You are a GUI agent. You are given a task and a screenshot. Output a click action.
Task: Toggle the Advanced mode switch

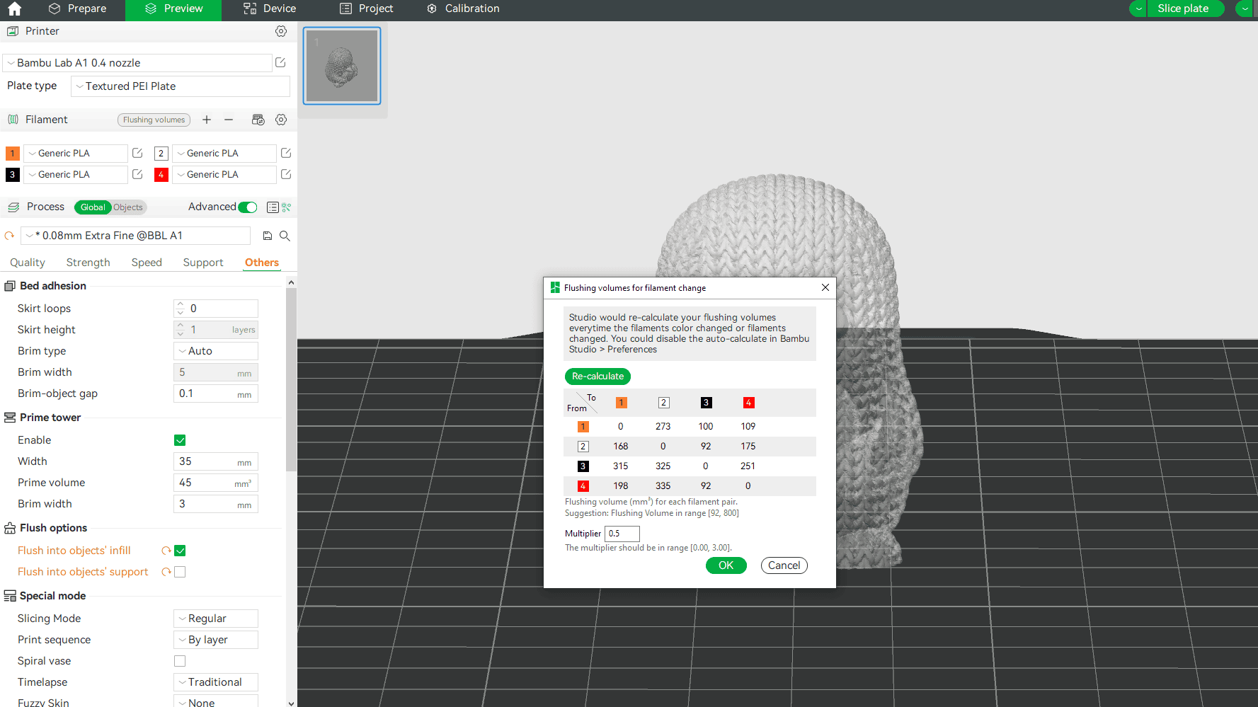[x=248, y=207]
